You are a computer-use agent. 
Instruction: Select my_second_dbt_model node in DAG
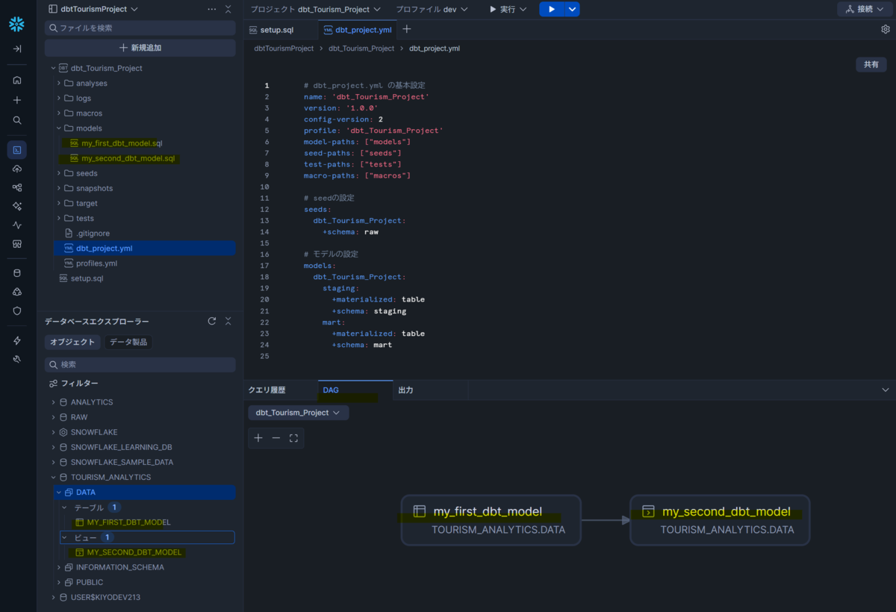(720, 520)
